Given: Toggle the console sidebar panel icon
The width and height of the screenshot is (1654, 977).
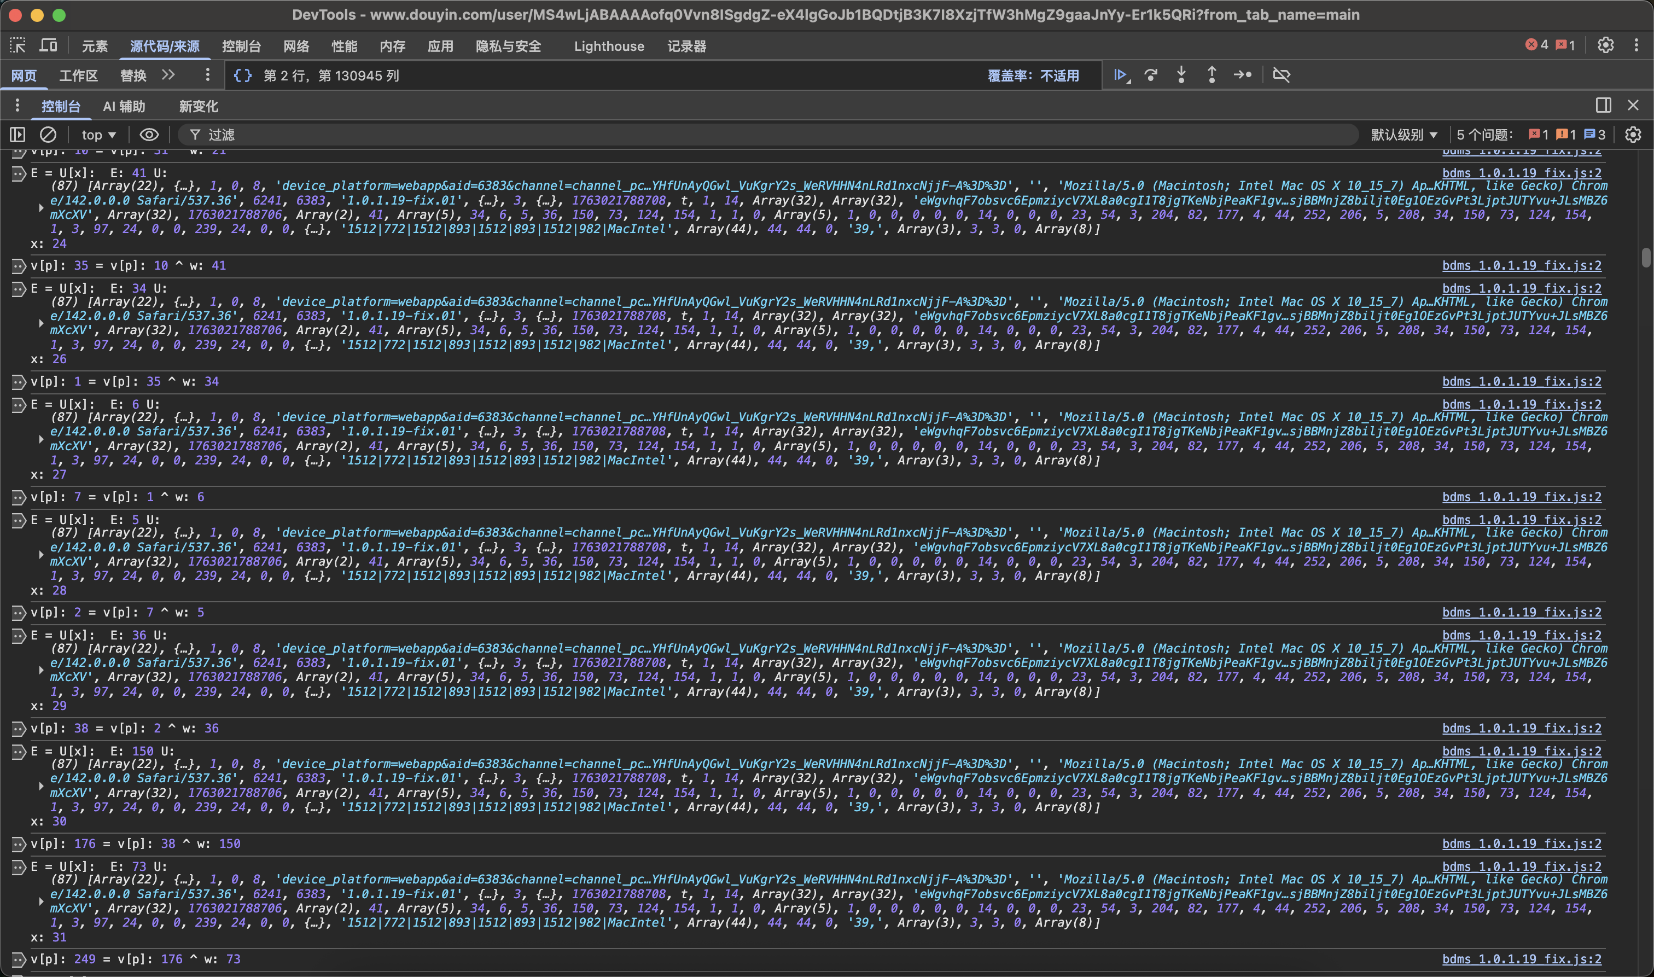Looking at the screenshot, I should [18, 135].
